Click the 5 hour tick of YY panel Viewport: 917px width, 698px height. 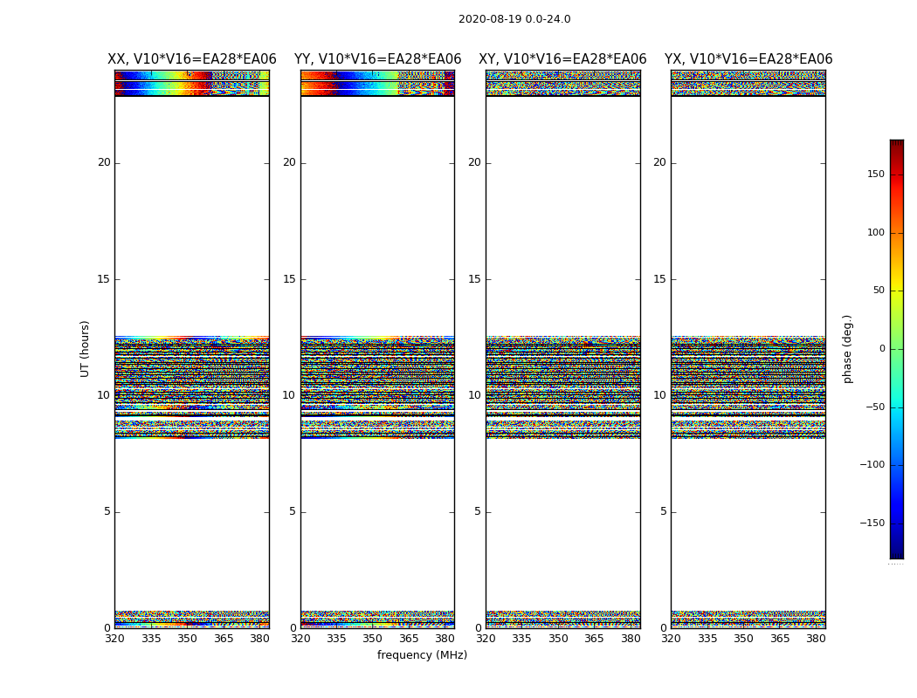(293, 511)
